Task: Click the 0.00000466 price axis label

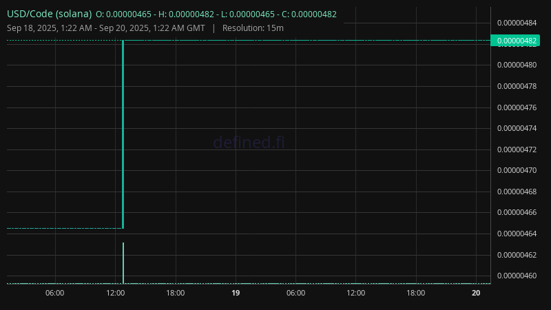Action: pyautogui.click(x=517, y=213)
